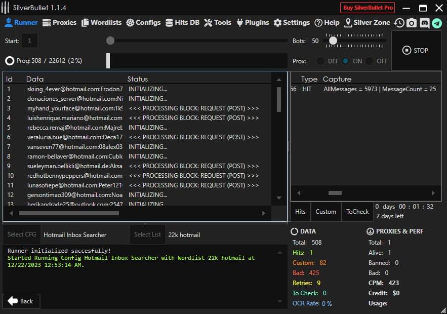Open the Silver Zone section
The width and height of the screenshot is (447, 314).
pos(367,22)
